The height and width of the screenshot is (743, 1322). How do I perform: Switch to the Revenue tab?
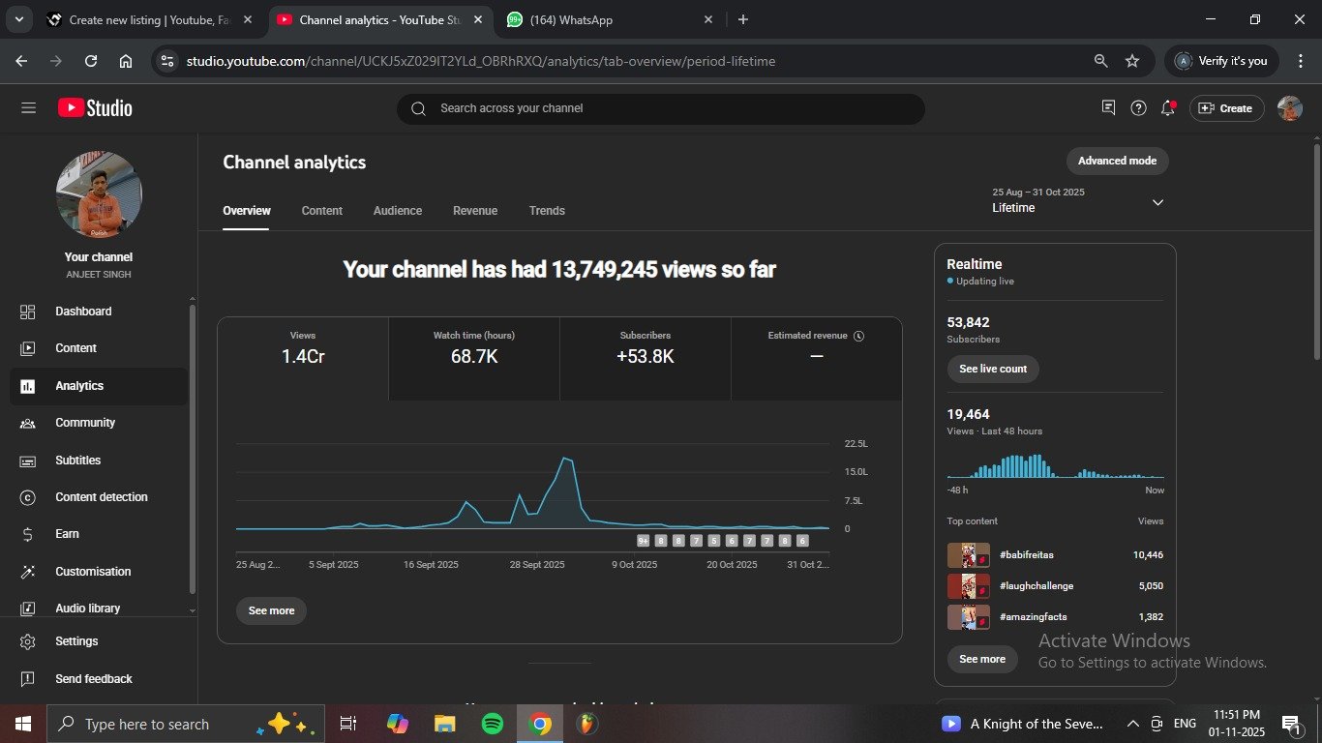coord(475,211)
